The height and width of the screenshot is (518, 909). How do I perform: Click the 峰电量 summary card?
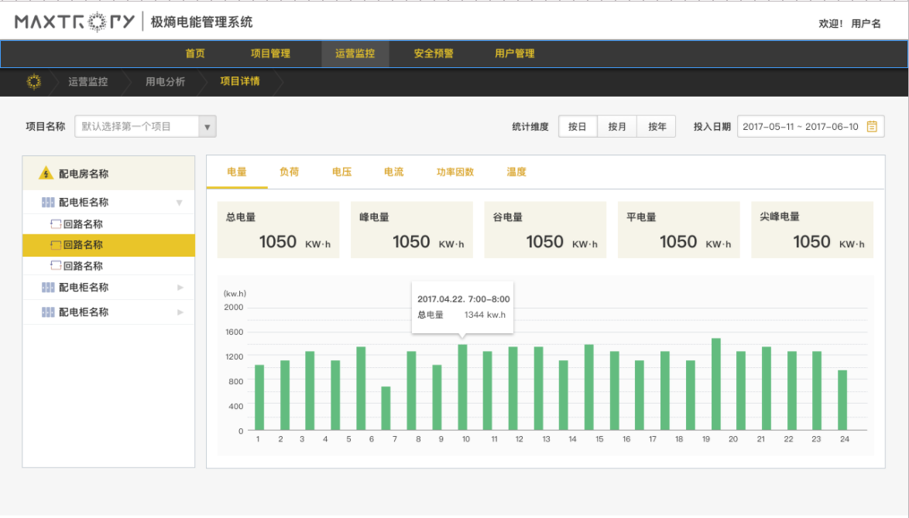(412, 230)
